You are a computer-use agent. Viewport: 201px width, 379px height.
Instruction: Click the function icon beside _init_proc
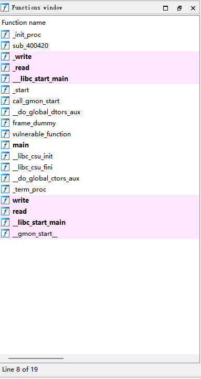pyautogui.click(x=5, y=35)
